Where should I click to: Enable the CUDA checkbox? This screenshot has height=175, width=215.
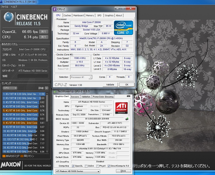tap(86, 166)
